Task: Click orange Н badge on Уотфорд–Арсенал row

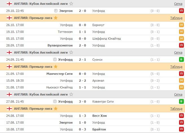Action: coord(181,81)
